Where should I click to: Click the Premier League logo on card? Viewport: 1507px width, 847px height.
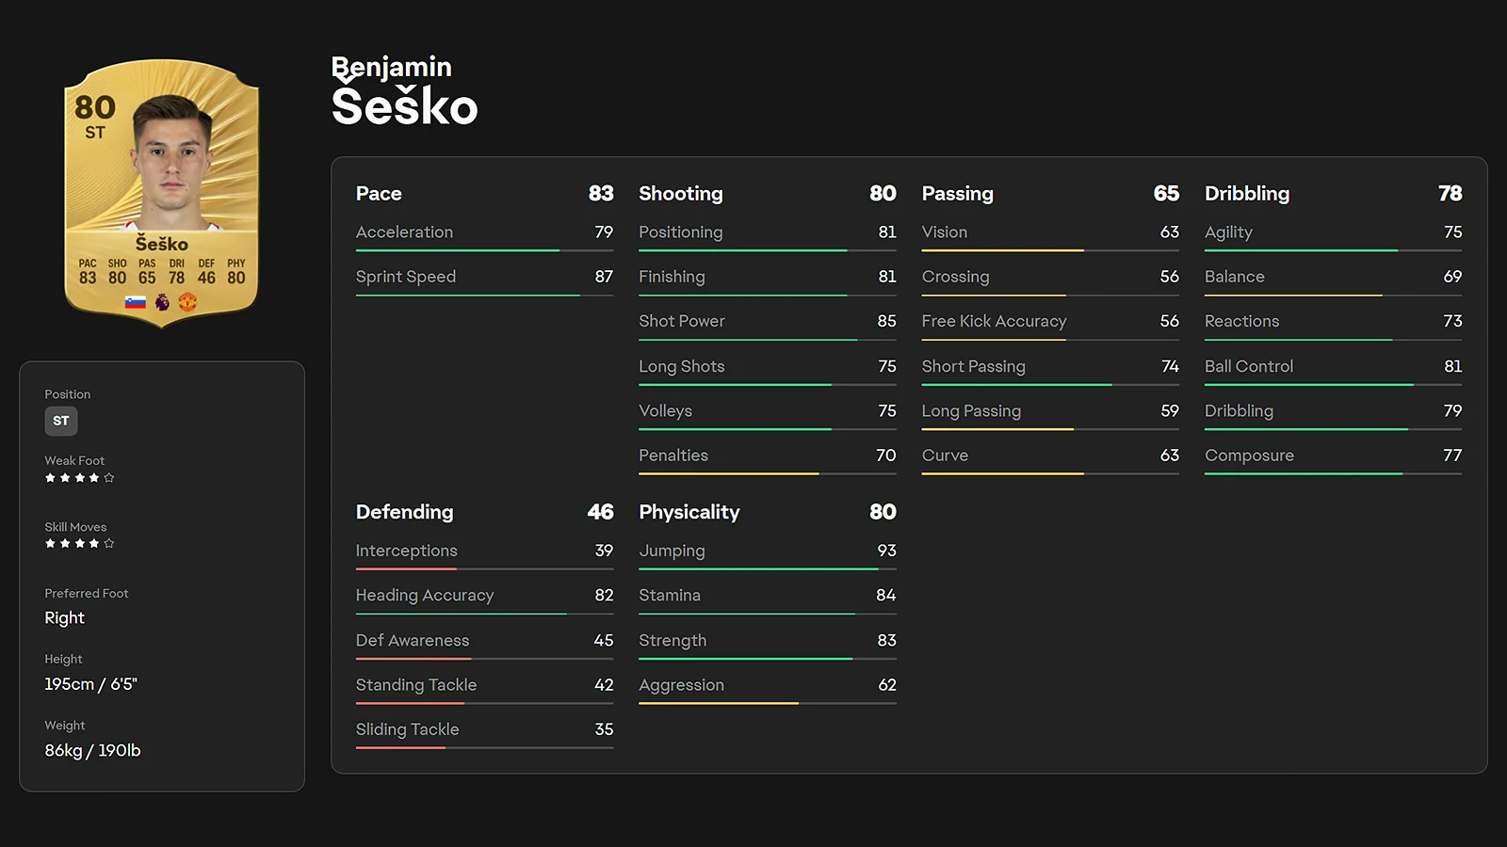click(162, 302)
